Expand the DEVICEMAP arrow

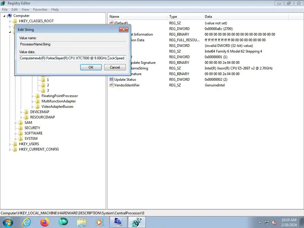(x=21, y=112)
